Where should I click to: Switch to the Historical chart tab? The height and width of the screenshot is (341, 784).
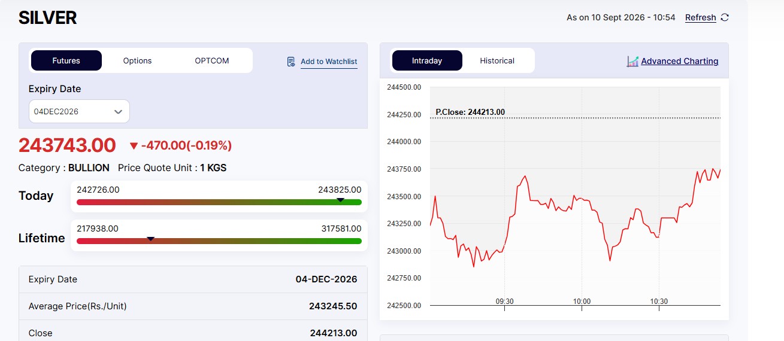497,60
